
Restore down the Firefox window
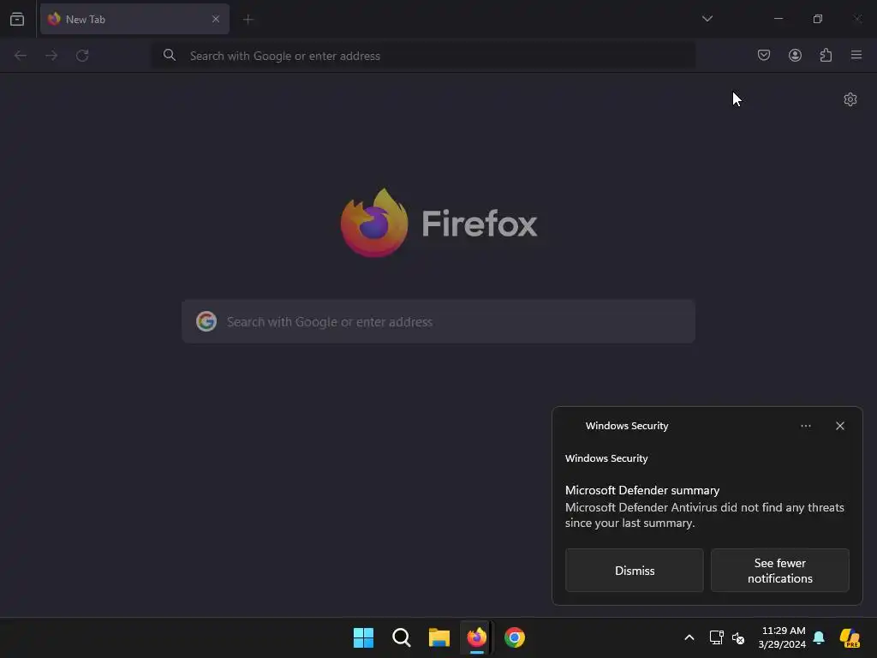click(818, 19)
